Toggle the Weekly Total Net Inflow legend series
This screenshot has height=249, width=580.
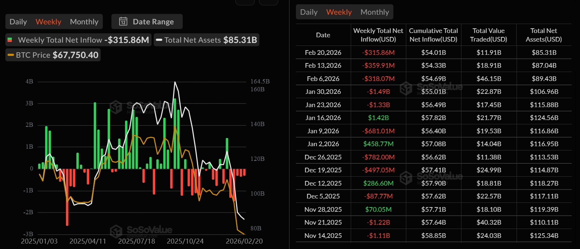click(78, 40)
